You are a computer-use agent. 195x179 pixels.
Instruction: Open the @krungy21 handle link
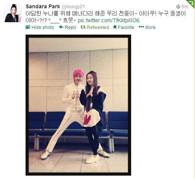tap(73, 7)
